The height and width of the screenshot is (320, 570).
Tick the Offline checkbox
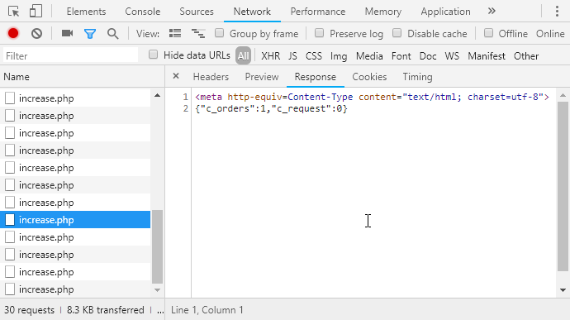[488, 33]
